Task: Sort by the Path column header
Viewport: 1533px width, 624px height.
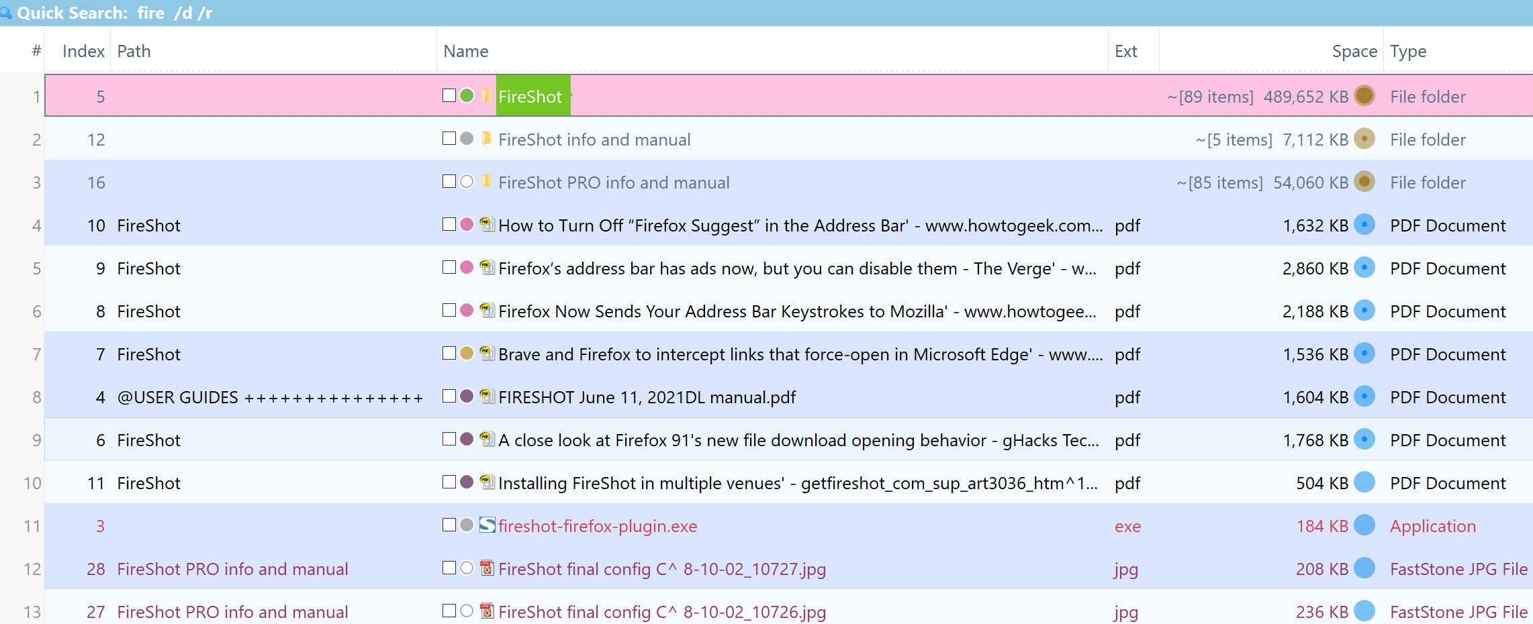Action: click(x=134, y=51)
